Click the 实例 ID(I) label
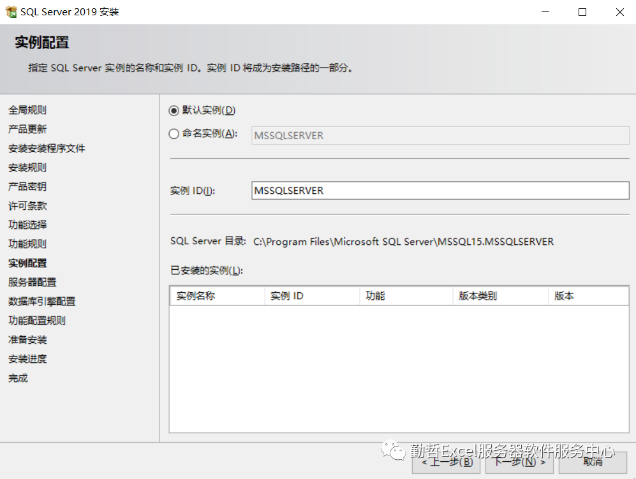This screenshot has height=479, width=636. tap(193, 191)
